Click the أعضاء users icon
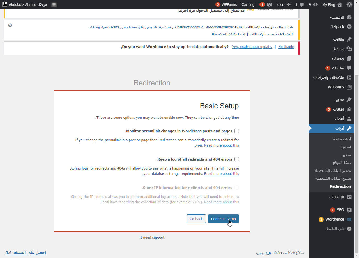 (349, 119)
